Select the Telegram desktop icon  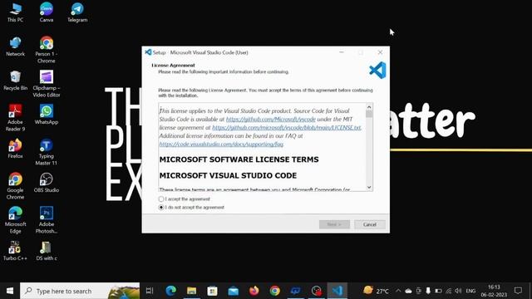coord(77,12)
